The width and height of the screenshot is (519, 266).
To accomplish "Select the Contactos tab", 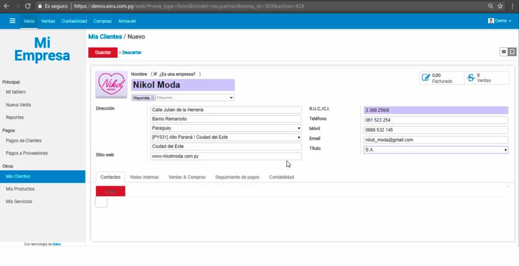I will [110, 177].
